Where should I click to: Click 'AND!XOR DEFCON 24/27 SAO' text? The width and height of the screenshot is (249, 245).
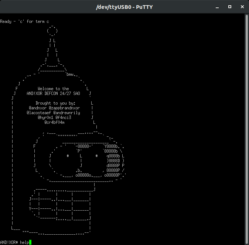(x=53, y=93)
